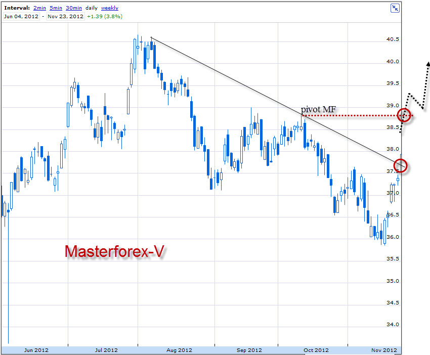Click the 40.5 price axis label
The height and width of the screenshot is (355, 430).
click(x=393, y=39)
